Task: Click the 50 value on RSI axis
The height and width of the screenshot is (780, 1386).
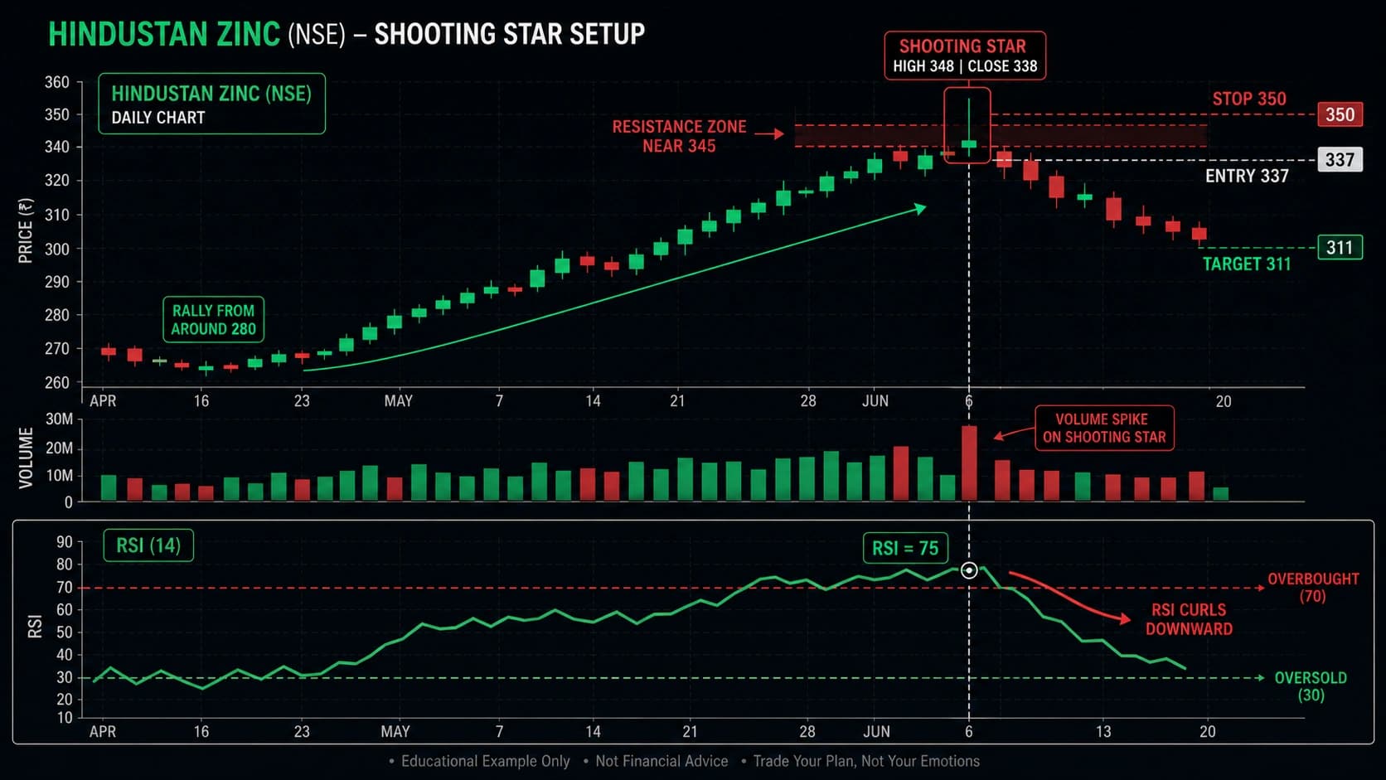Action: (65, 632)
